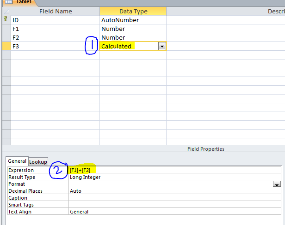This screenshot has width=285, height=225.
Task: Select the ID field name cell
Action: pyautogui.click(x=55, y=20)
